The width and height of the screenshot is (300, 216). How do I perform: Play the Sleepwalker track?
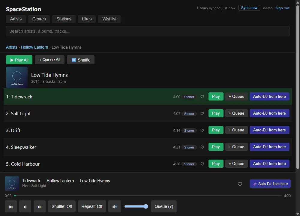(216, 147)
